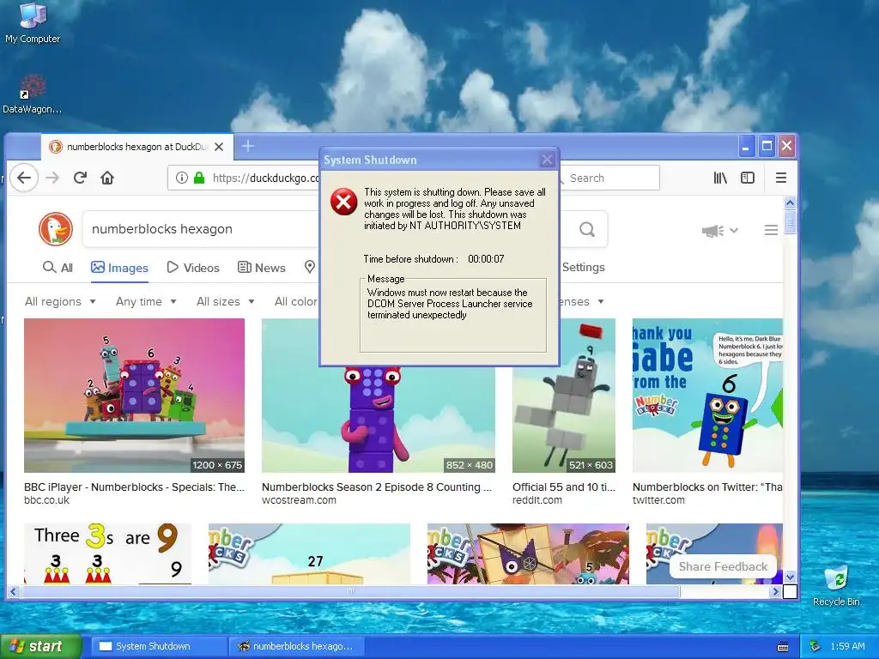879x659 pixels.
Task: Click red error icon in shutdown dialog
Action: [343, 202]
